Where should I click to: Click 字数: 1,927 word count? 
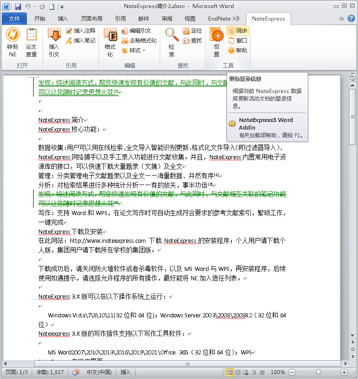click(x=50, y=372)
